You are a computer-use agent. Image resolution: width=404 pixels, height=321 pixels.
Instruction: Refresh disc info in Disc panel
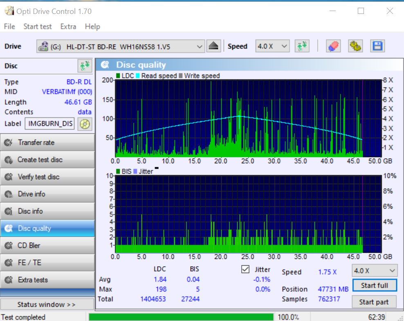click(x=85, y=66)
